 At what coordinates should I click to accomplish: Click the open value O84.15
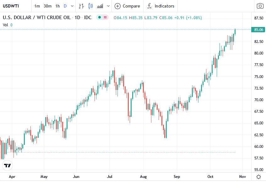coord(121,18)
